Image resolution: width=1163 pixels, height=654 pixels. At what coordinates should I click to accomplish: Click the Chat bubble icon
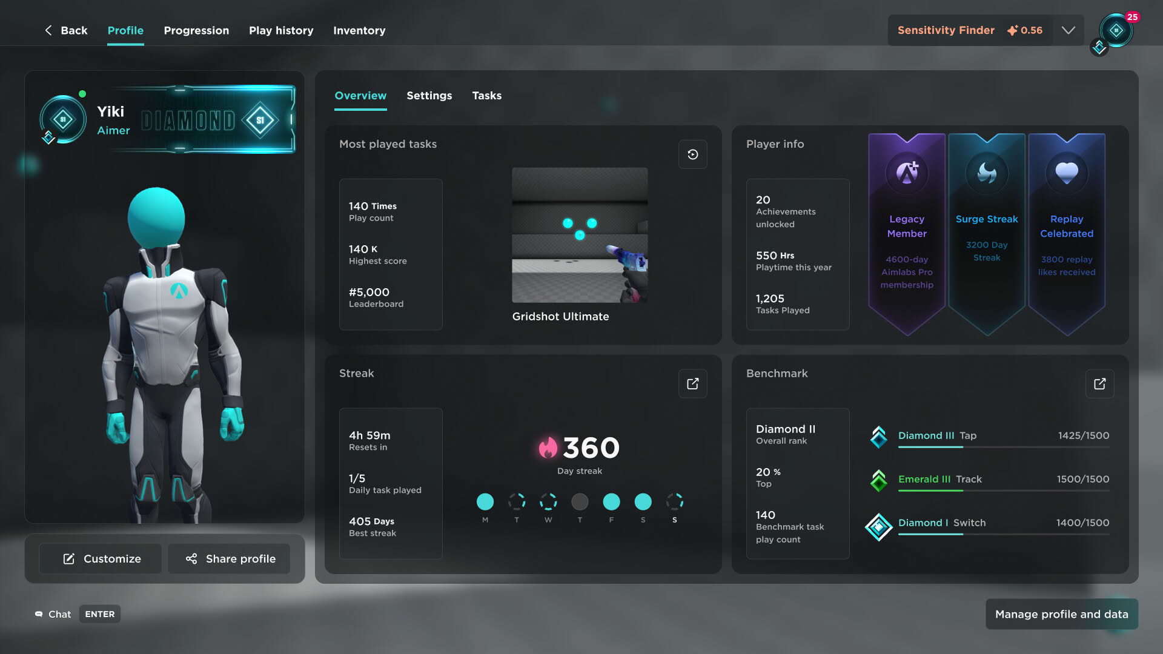click(x=39, y=614)
